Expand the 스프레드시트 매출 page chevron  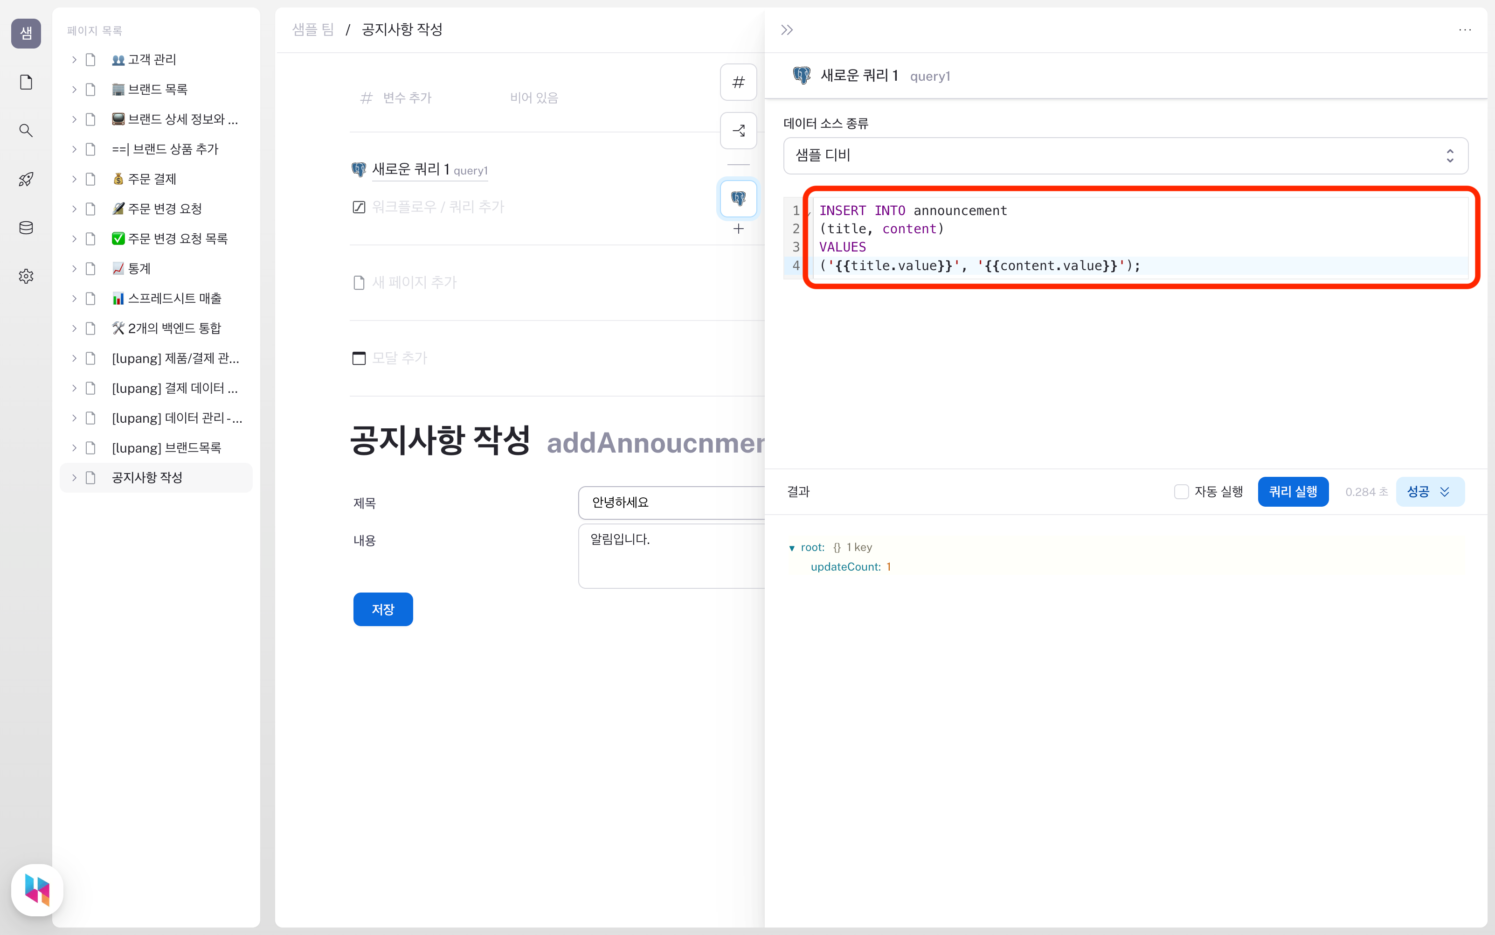pyautogui.click(x=74, y=298)
